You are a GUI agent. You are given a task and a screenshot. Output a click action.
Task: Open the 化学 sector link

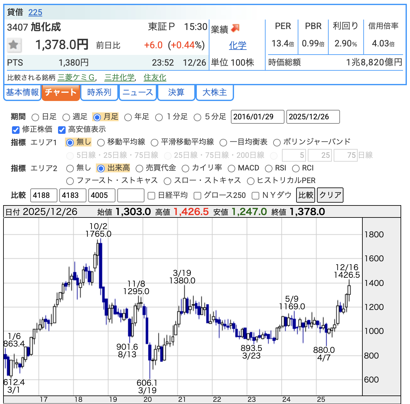tap(237, 45)
